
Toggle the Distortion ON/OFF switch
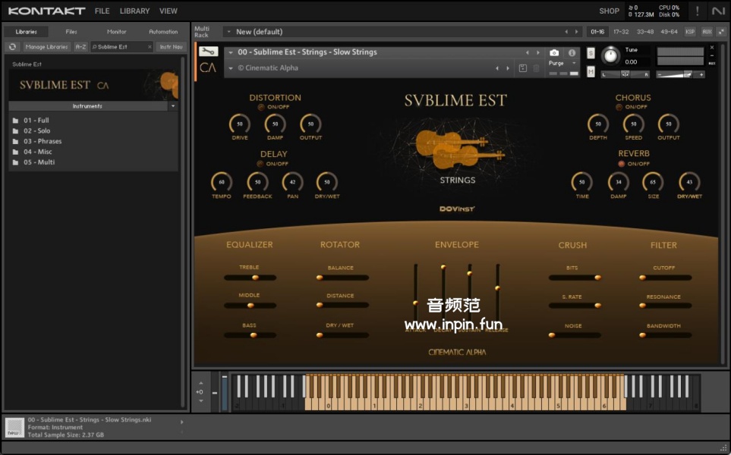(262, 107)
